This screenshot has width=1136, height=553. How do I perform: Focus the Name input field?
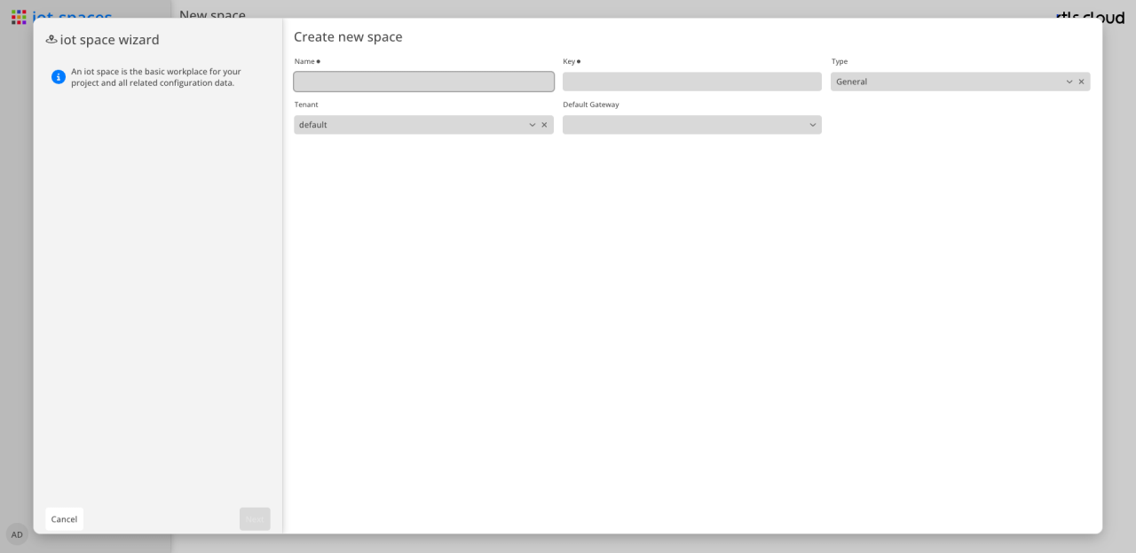pos(423,82)
